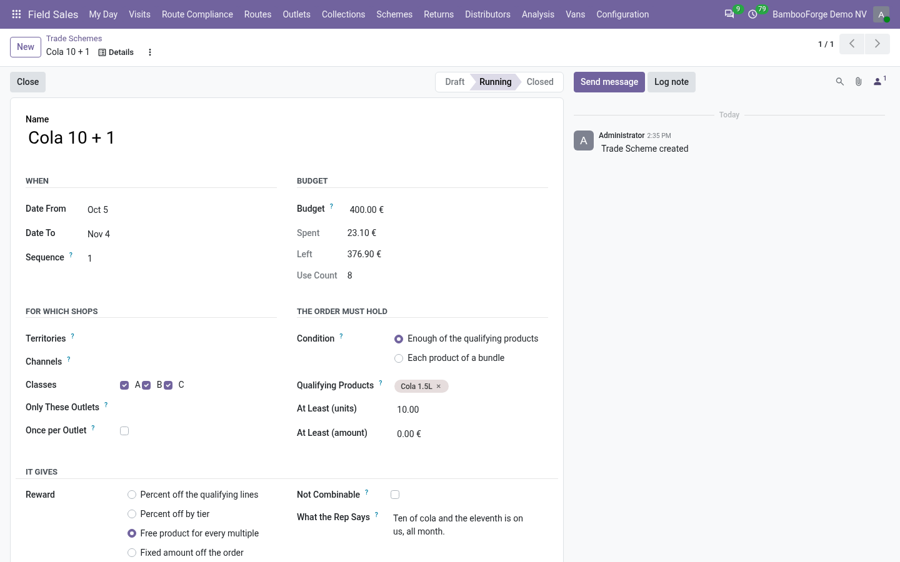Open the Configuration menu
Viewport: 900px width, 562px height.
622,14
